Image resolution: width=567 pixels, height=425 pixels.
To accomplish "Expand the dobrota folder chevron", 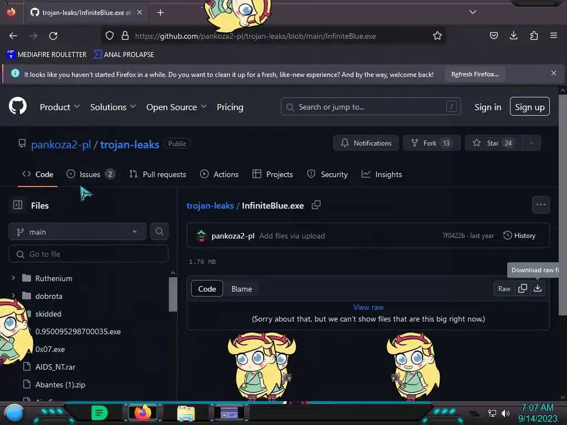I will (13, 296).
